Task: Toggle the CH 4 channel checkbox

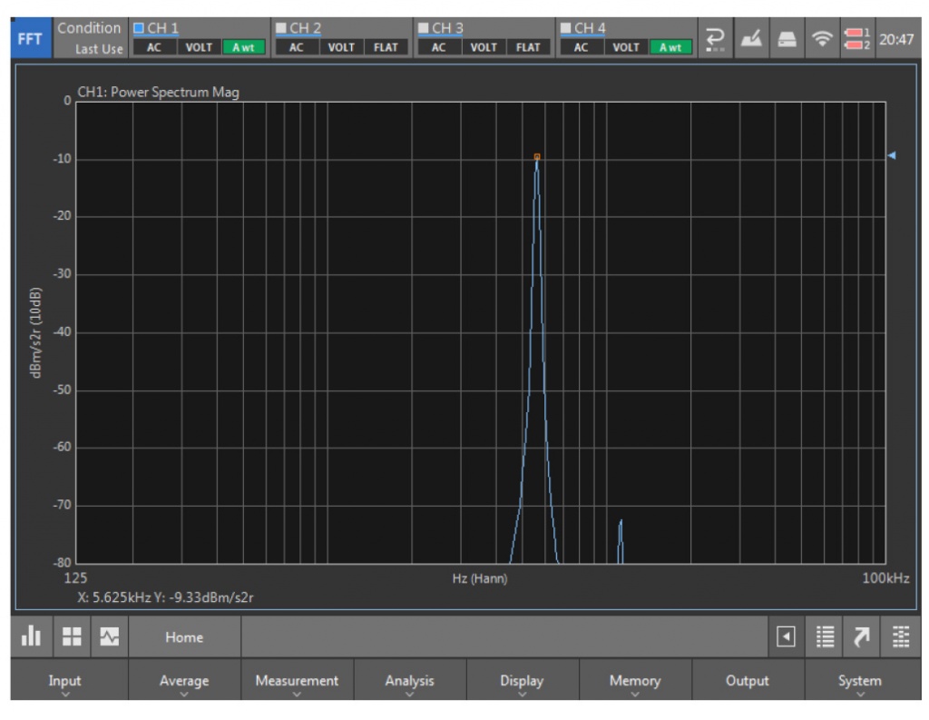Action: (x=566, y=28)
